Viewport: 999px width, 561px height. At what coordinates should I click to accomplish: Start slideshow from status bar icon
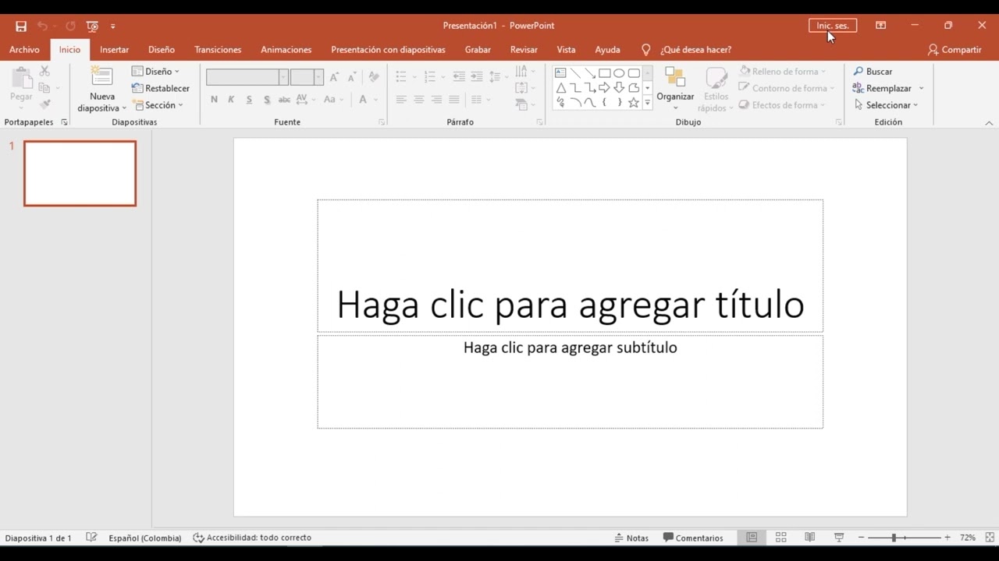[x=839, y=538]
